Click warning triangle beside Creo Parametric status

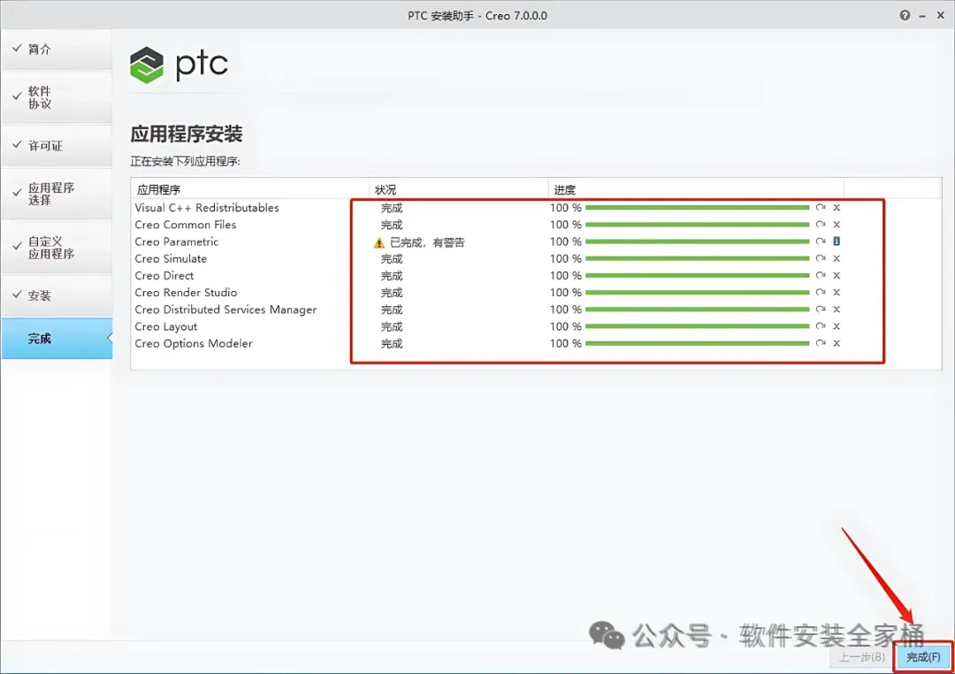tap(378, 242)
